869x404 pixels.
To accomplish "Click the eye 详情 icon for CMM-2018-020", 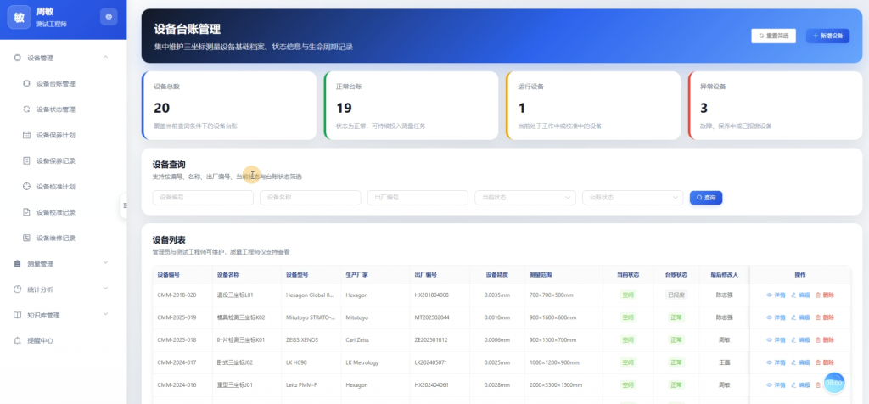I will (769, 295).
